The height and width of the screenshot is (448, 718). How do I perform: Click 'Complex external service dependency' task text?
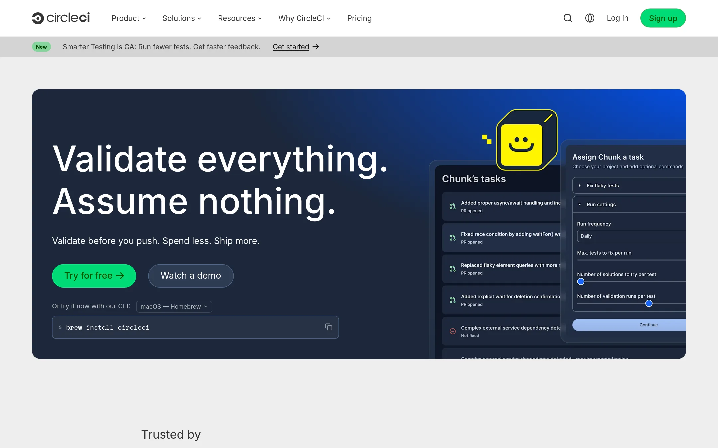511,328
